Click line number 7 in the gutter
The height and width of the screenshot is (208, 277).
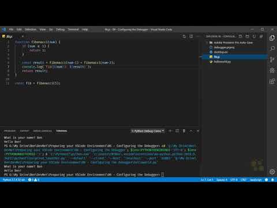coord(8,66)
